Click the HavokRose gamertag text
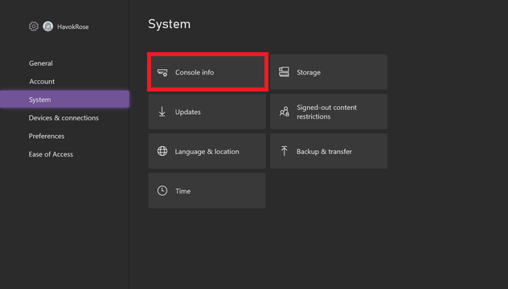The height and width of the screenshot is (289, 508). [73, 26]
